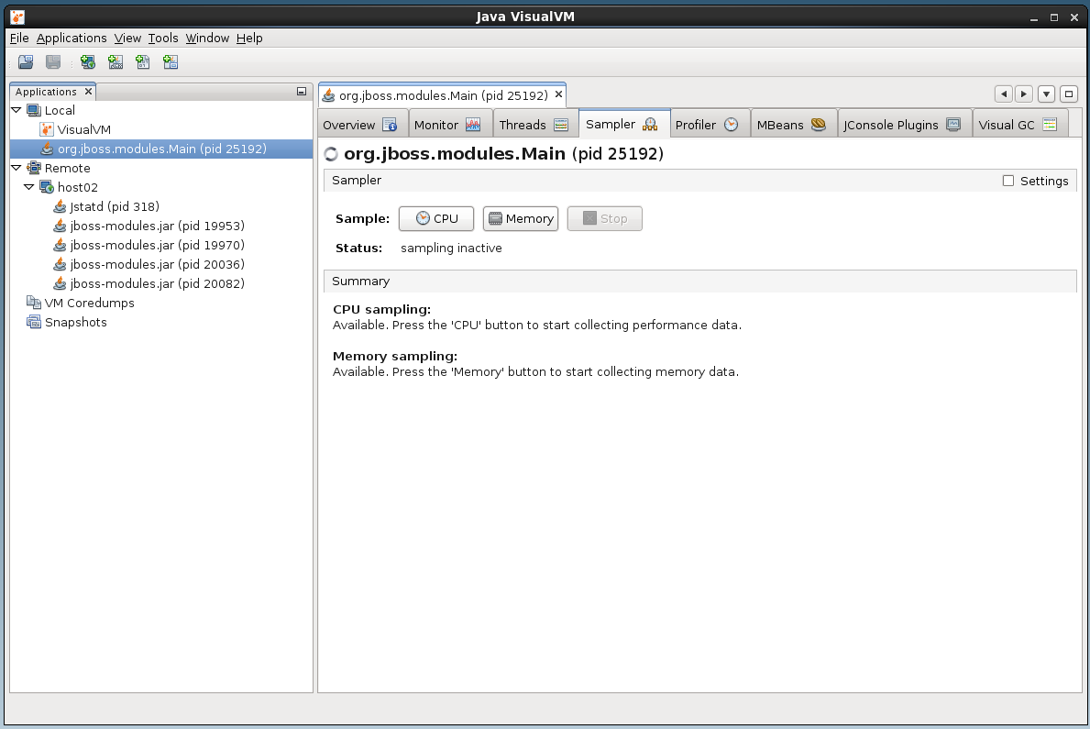Image resolution: width=1090 pixels, height=729 pixels.
Task: Click the VisualVM application icon in tree
Action: tap(47, 129)
